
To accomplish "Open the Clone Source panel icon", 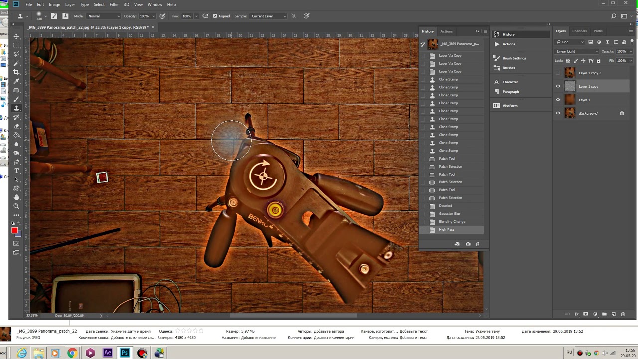I will 65,16.
